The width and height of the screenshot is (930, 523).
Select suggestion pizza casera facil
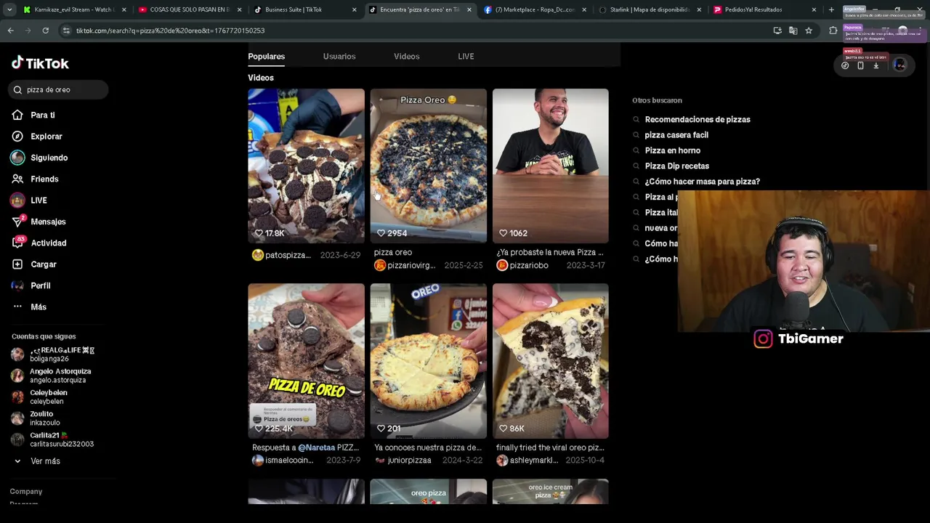(x=676, y=135)
